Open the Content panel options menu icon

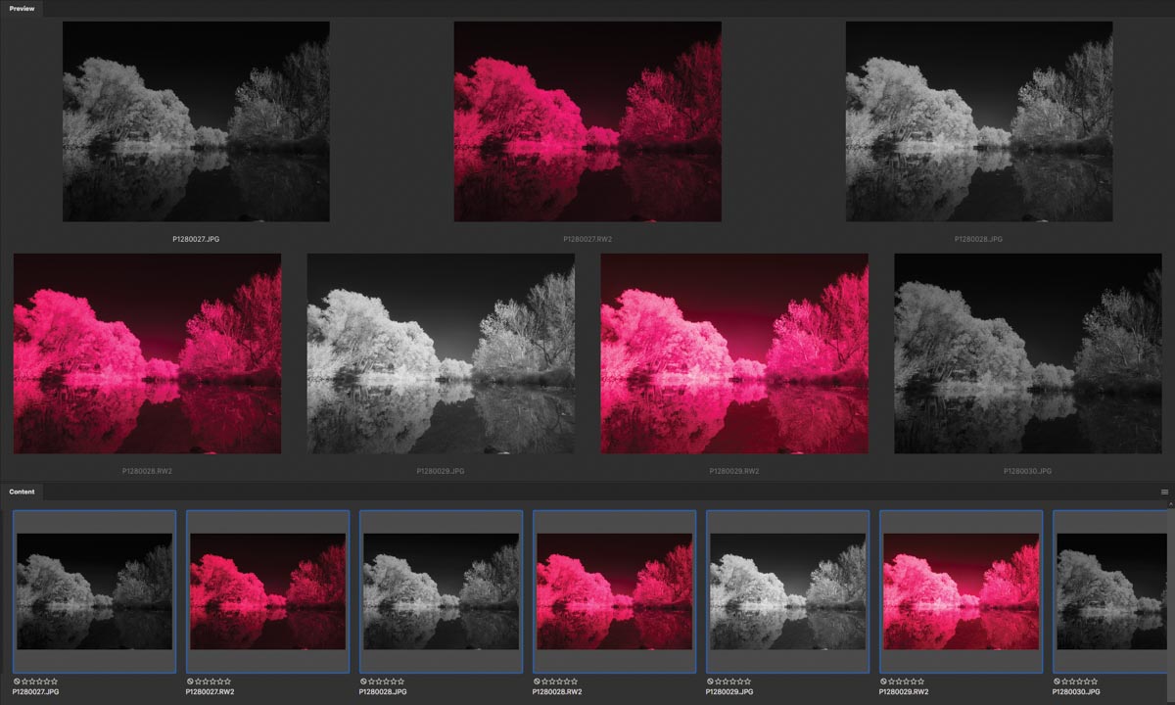[1164, 492]
